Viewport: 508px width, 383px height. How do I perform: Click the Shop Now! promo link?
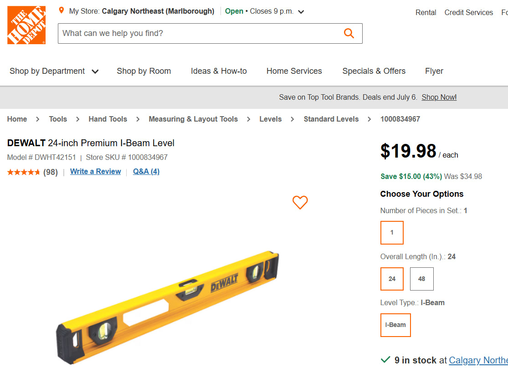click(x=439, y=97)
